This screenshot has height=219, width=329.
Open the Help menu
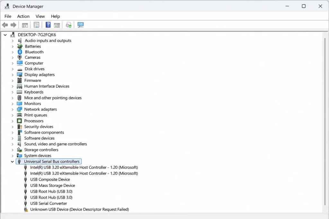(55, 16)
